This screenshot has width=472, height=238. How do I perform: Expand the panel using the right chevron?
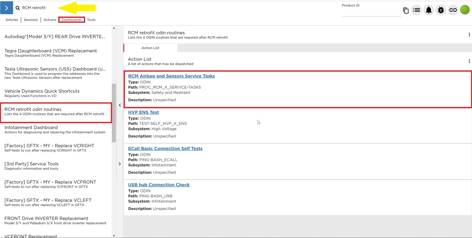tap(120, 164)
